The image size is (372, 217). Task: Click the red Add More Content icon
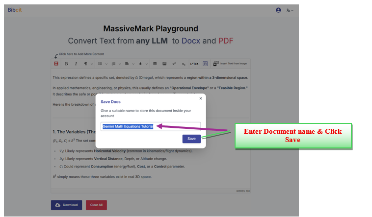click(56, 64)
